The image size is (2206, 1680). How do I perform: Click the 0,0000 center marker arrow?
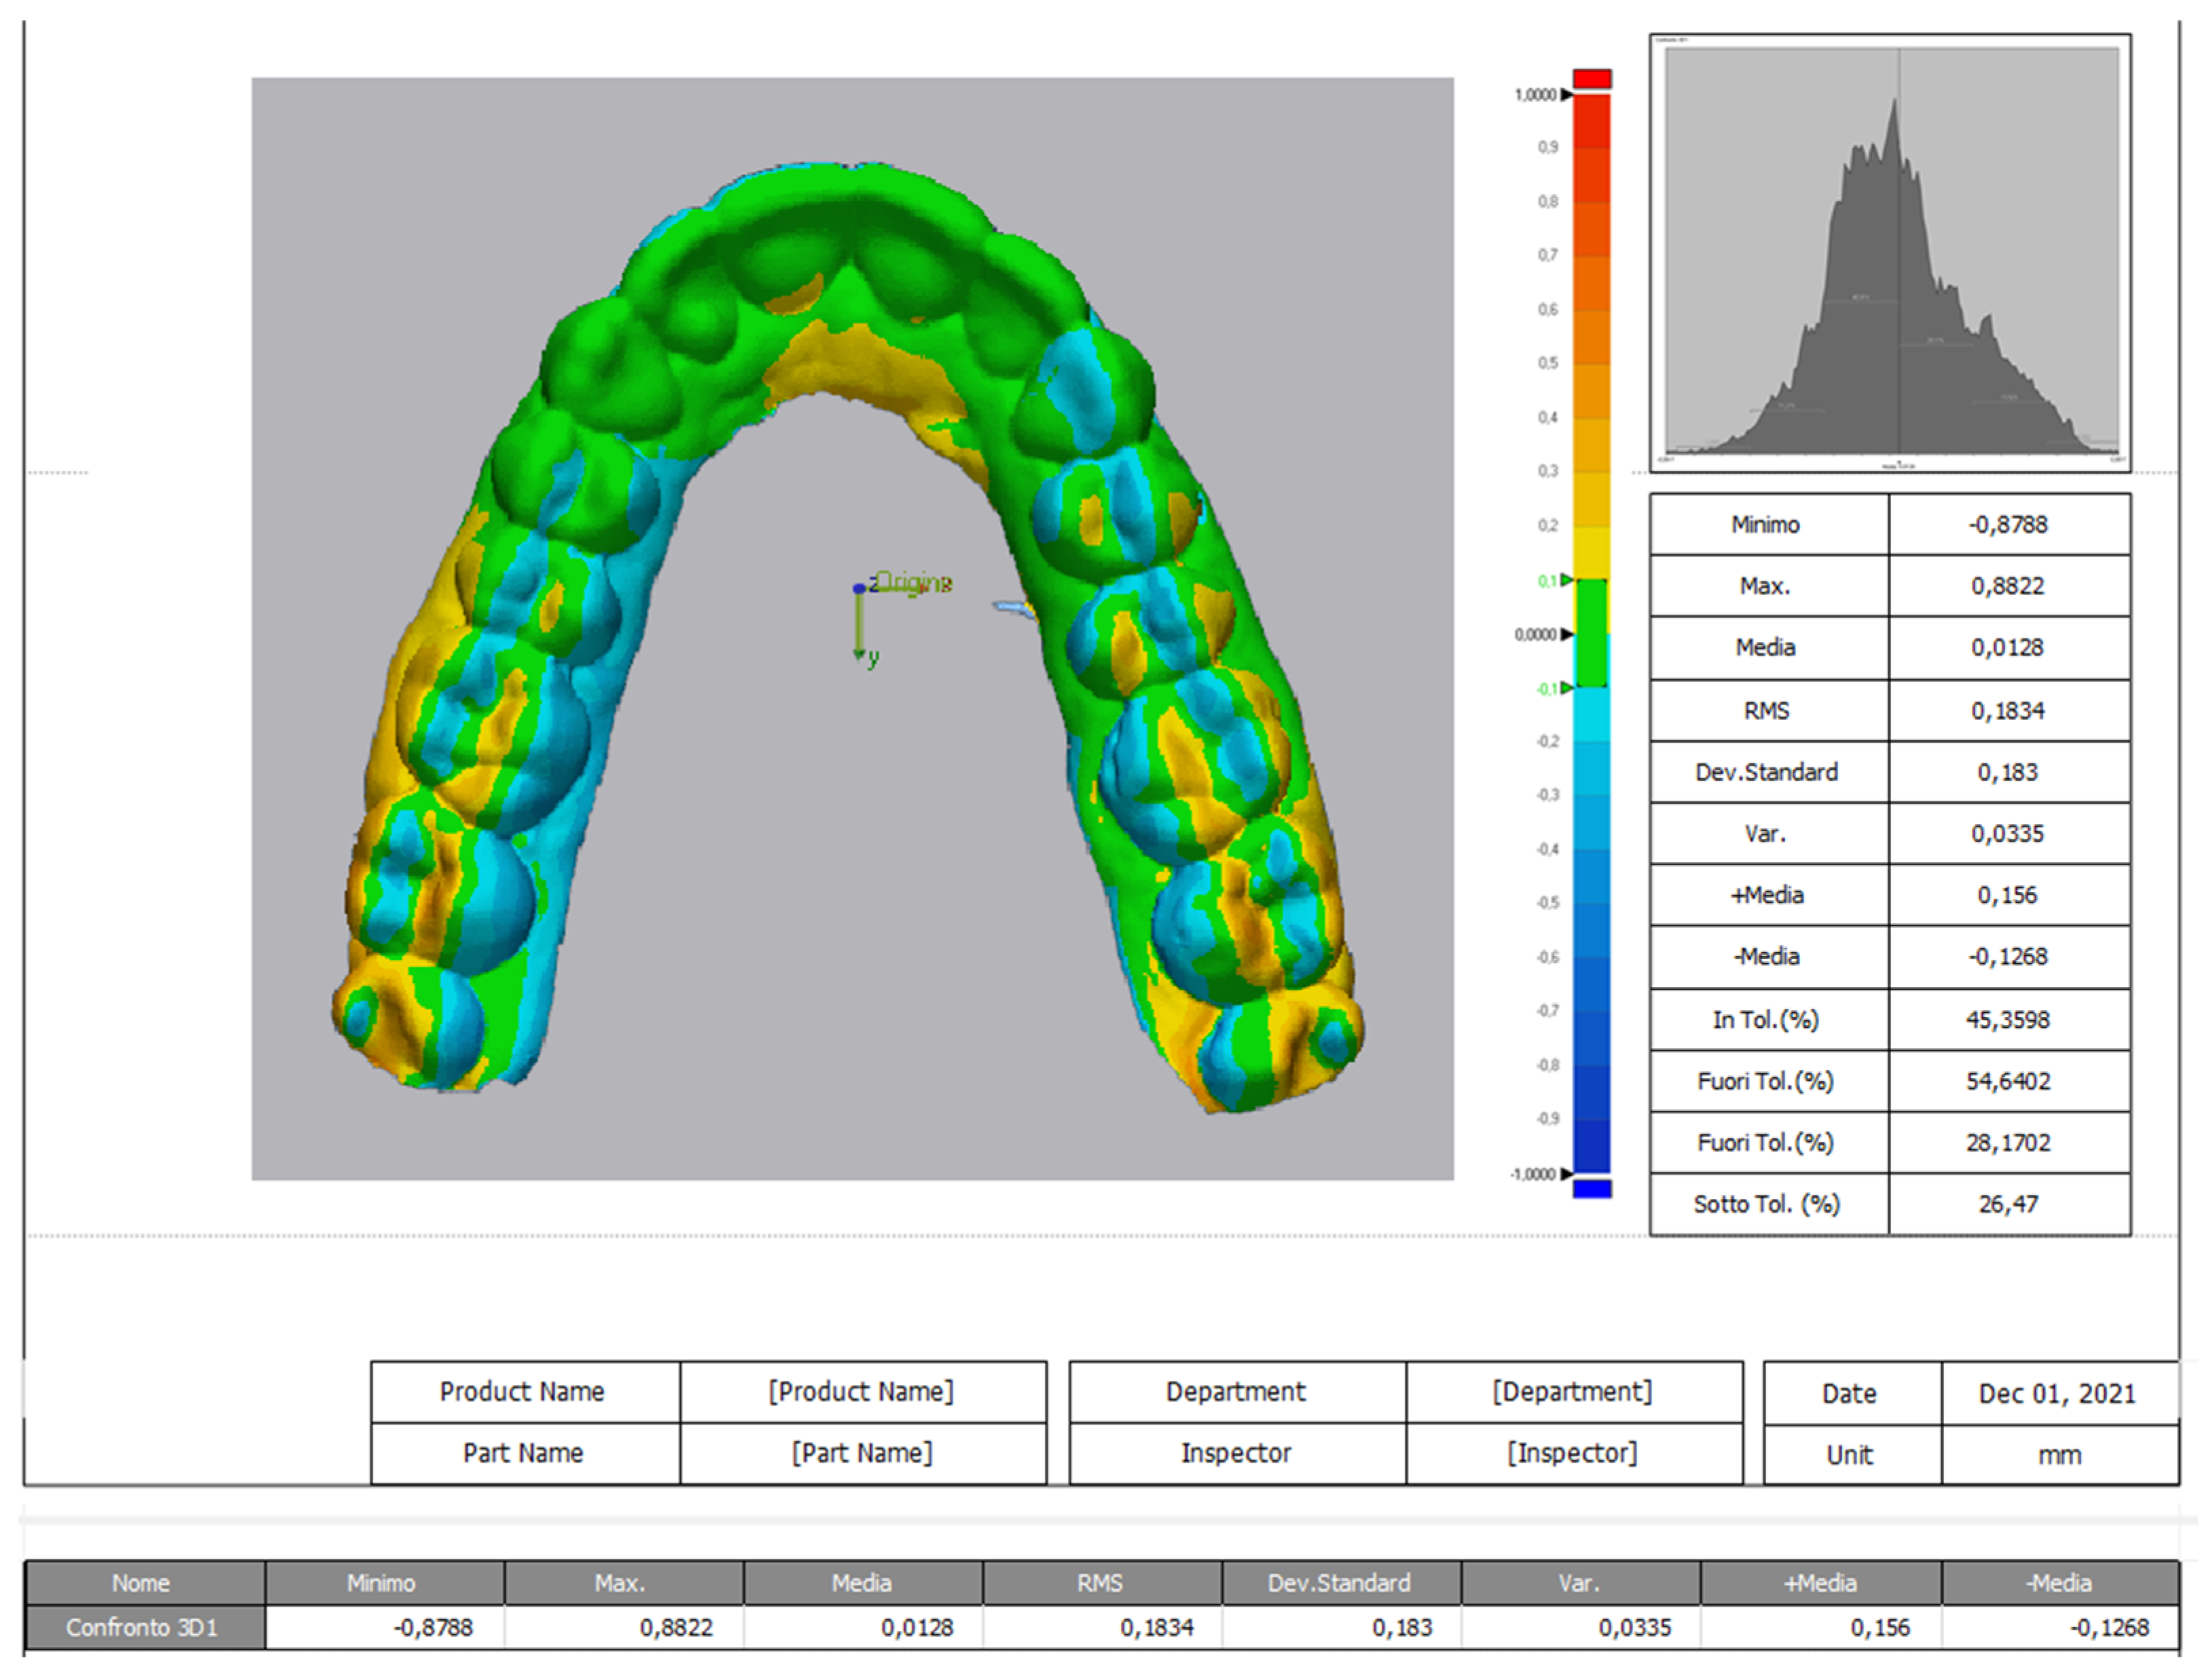(x=1567, y=634)
